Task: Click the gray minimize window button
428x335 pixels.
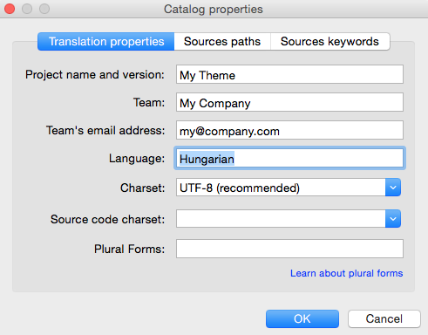Action: tap(27, 9)
